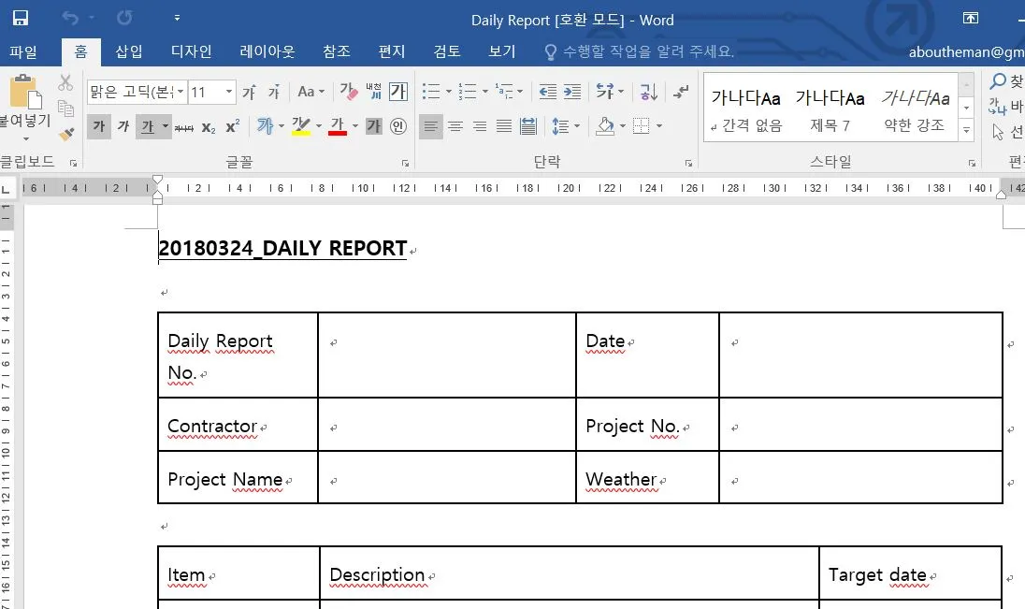The width and height of the screenshot is (1025, 609).
Task: Apply the 약한 강조 style
Action: click(915, 109)
